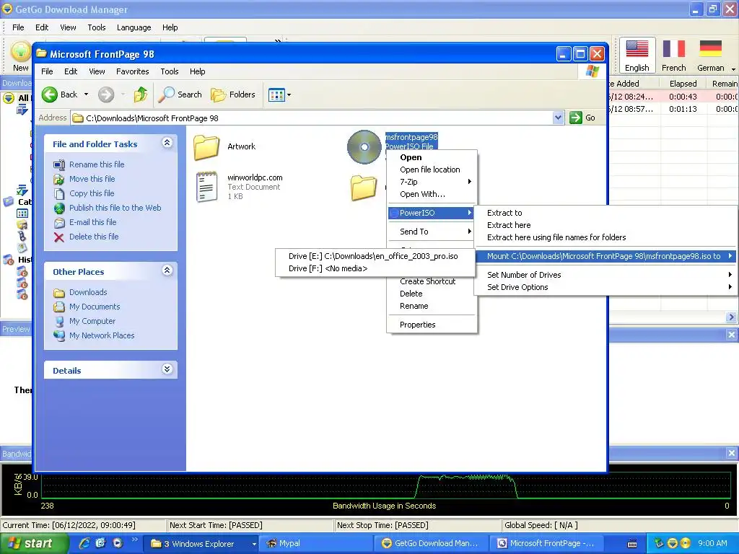Switch GetGo language to German flag
Image resolution: width=739 pixels, height=554 pixels.
[x=710, y=56]
